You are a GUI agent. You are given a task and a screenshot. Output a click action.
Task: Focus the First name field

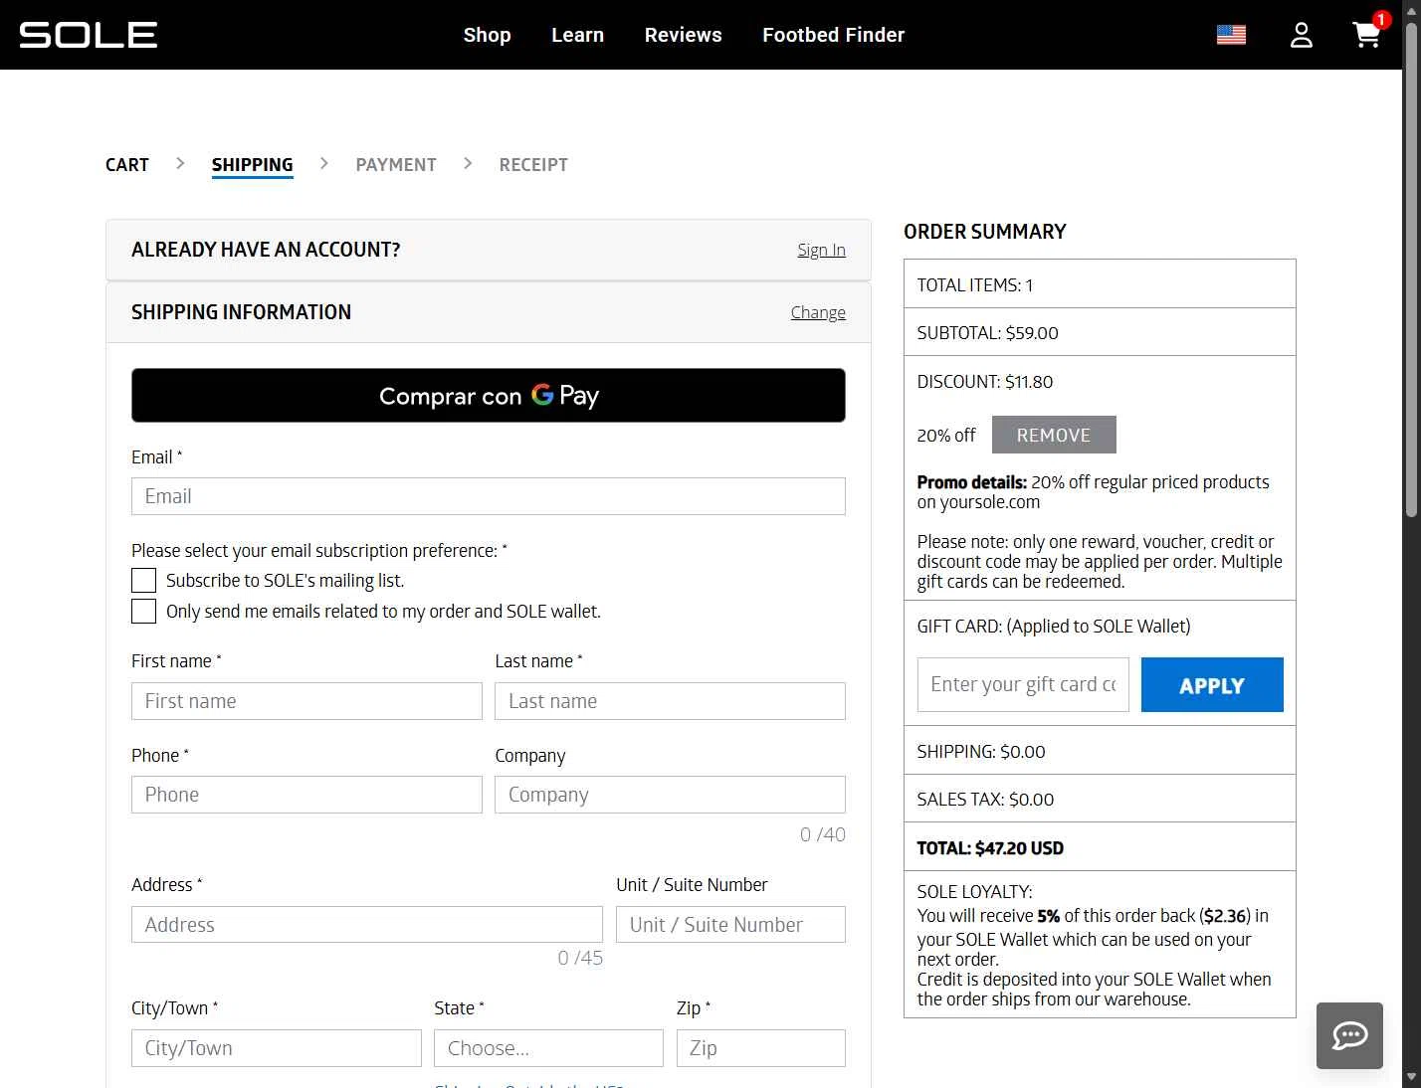click(x=306, y=701)
